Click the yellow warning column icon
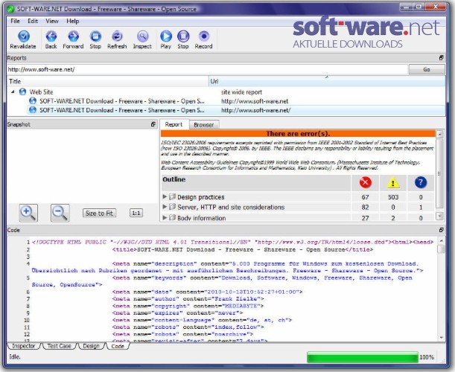The image size is (455, 372). 393,183
